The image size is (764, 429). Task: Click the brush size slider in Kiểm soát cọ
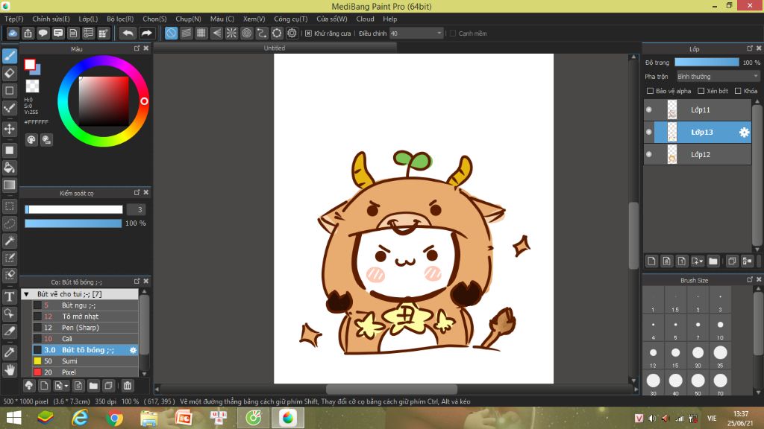coord(74,209)
